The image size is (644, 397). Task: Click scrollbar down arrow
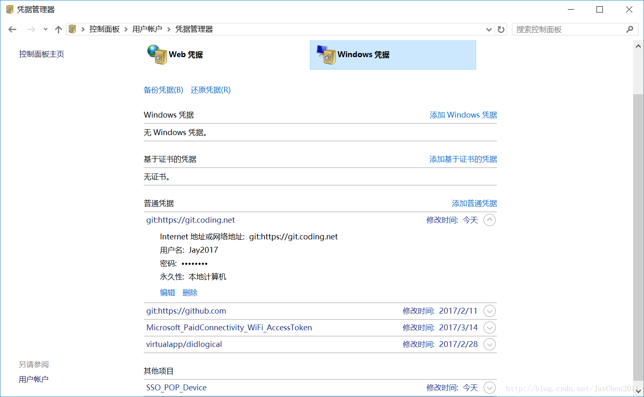(x=638, y=391)
